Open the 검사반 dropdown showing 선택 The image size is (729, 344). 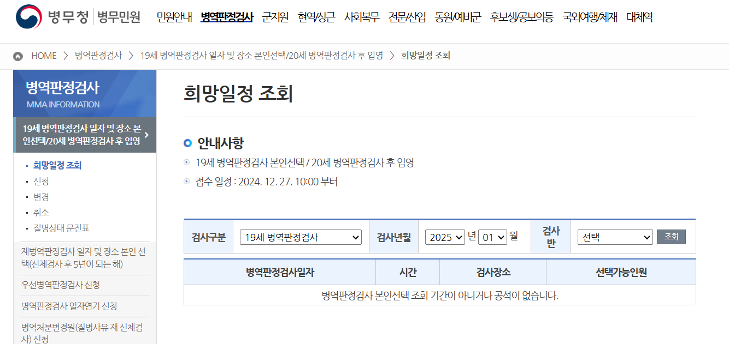(x=615, y=237)
